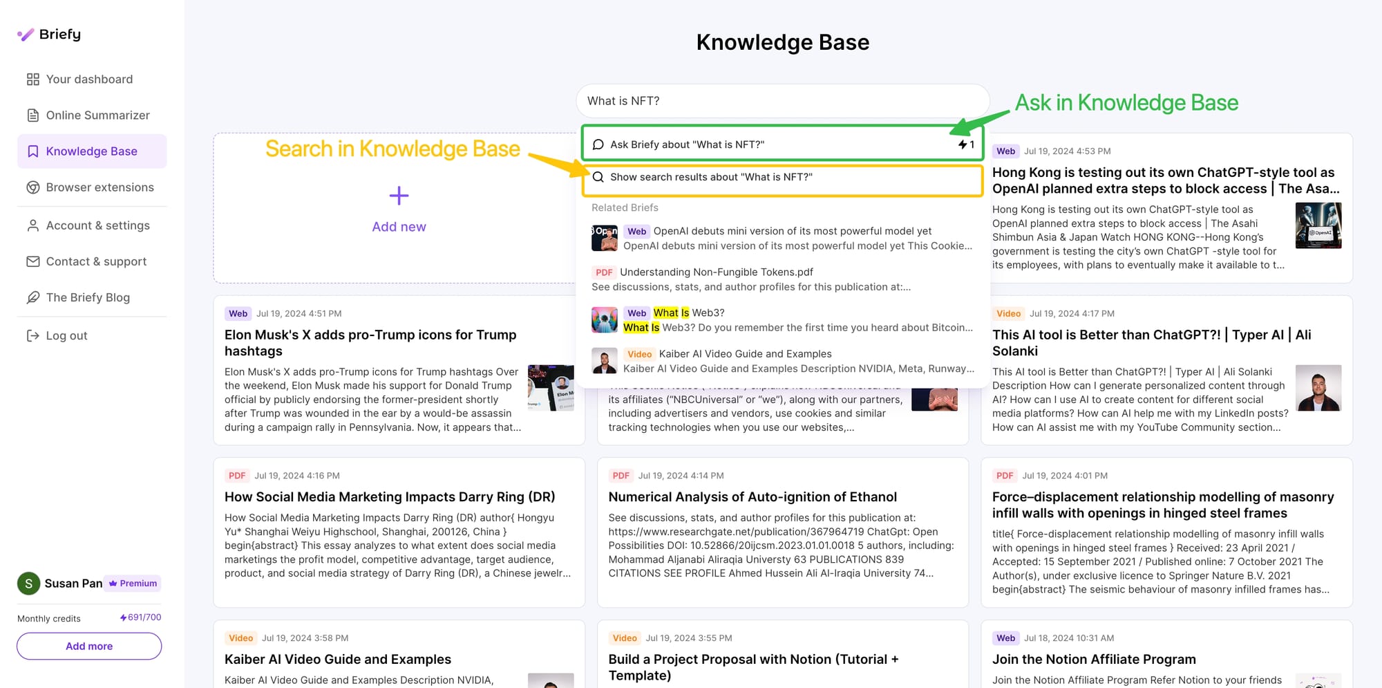
Task: Open 'Kaiber AI Video Guide and Examples' card
Action: coord(338,660)
